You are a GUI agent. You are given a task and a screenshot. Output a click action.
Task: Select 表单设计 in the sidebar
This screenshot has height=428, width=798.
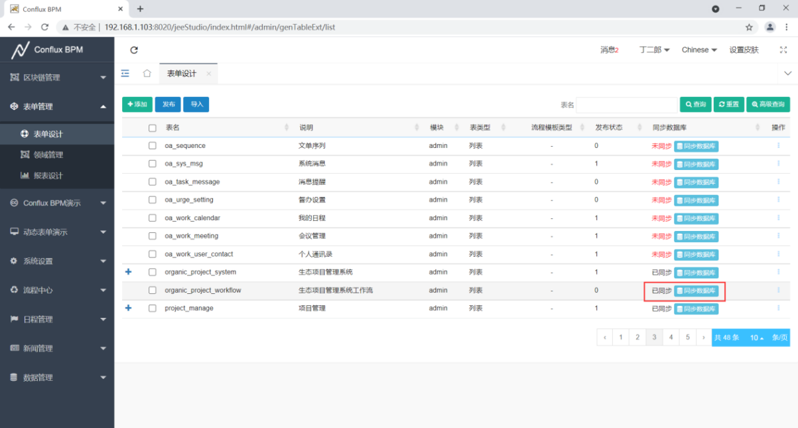[57, 134]
